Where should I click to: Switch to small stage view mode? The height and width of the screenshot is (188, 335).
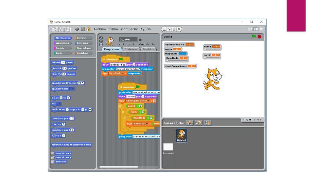click(250, 29)
